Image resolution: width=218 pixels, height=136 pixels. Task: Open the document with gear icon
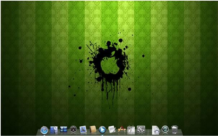[x=156, y=130]
